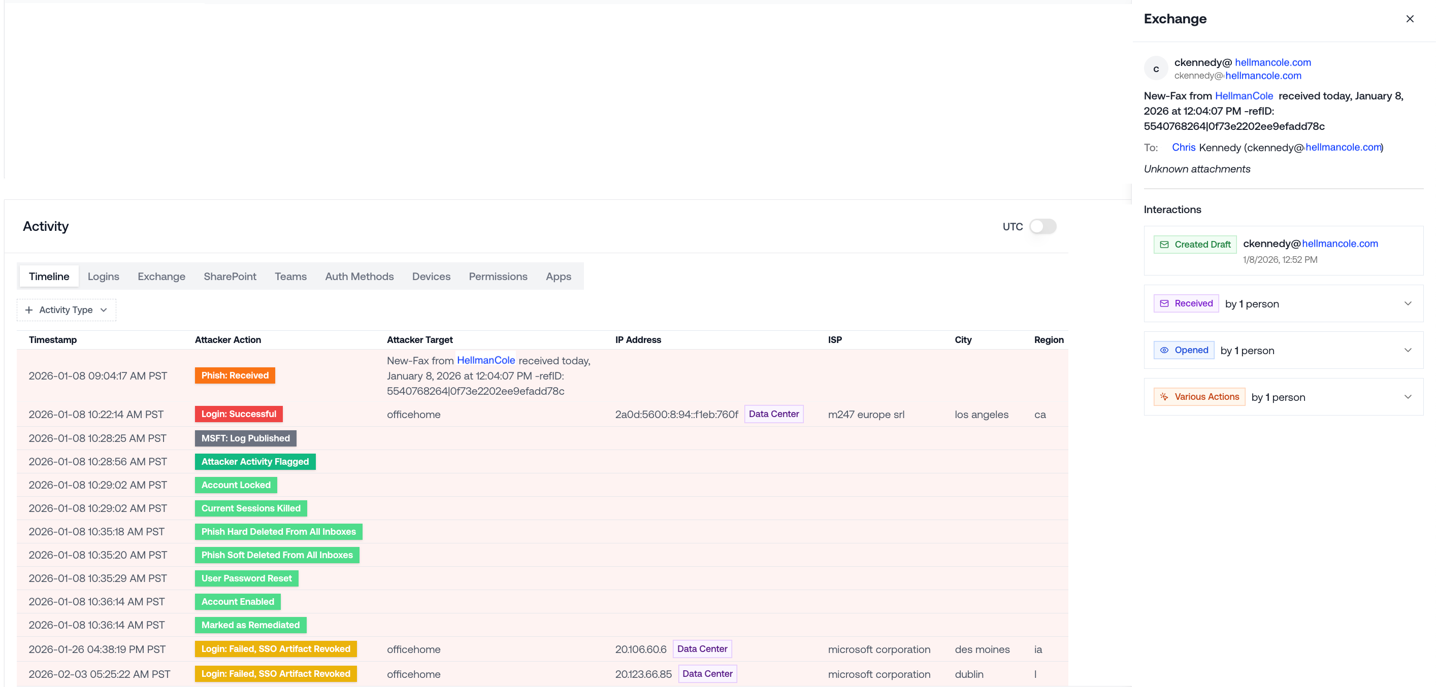Expand the Opened by 1 person row

[x=1408, y=351]
